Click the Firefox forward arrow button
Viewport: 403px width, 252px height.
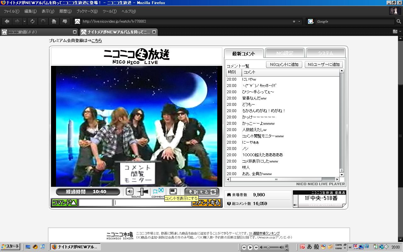tap(17, 21)
